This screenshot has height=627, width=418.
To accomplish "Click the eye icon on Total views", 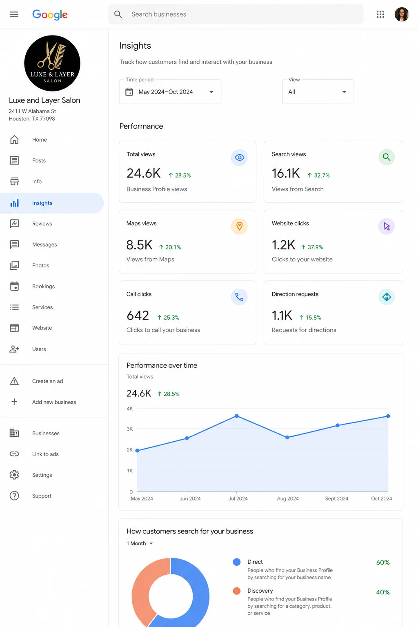I will pyautogui.click(x=240, y=158).
